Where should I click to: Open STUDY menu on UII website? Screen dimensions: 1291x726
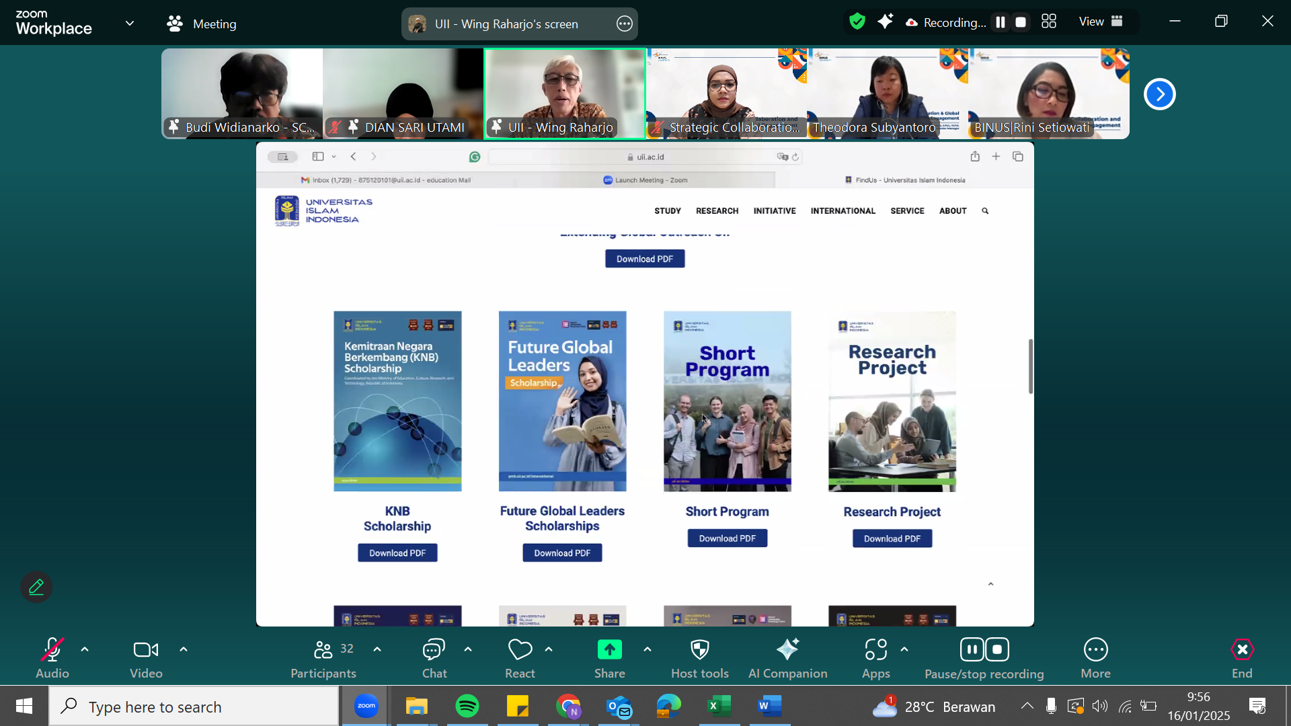pyautogui.click(x=668, y=211)
